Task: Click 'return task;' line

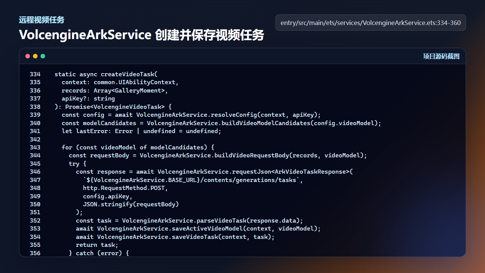Action: (x=97, y=245)
